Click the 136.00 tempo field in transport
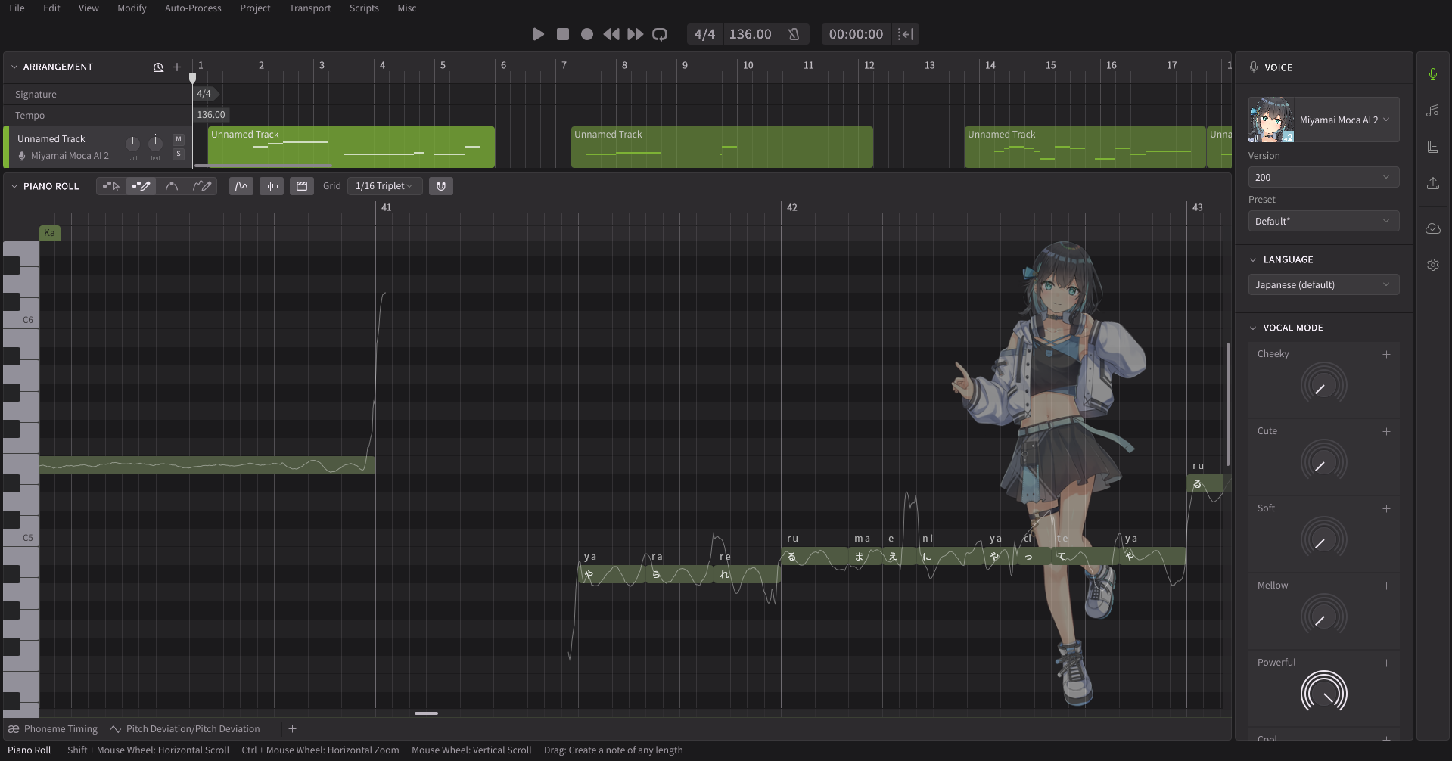Image resolution: width=1452 pixels, height=761 pixels. click(x=750, y=34)
